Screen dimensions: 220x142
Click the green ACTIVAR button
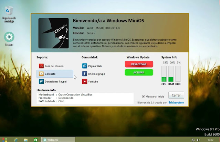(139, 72)
